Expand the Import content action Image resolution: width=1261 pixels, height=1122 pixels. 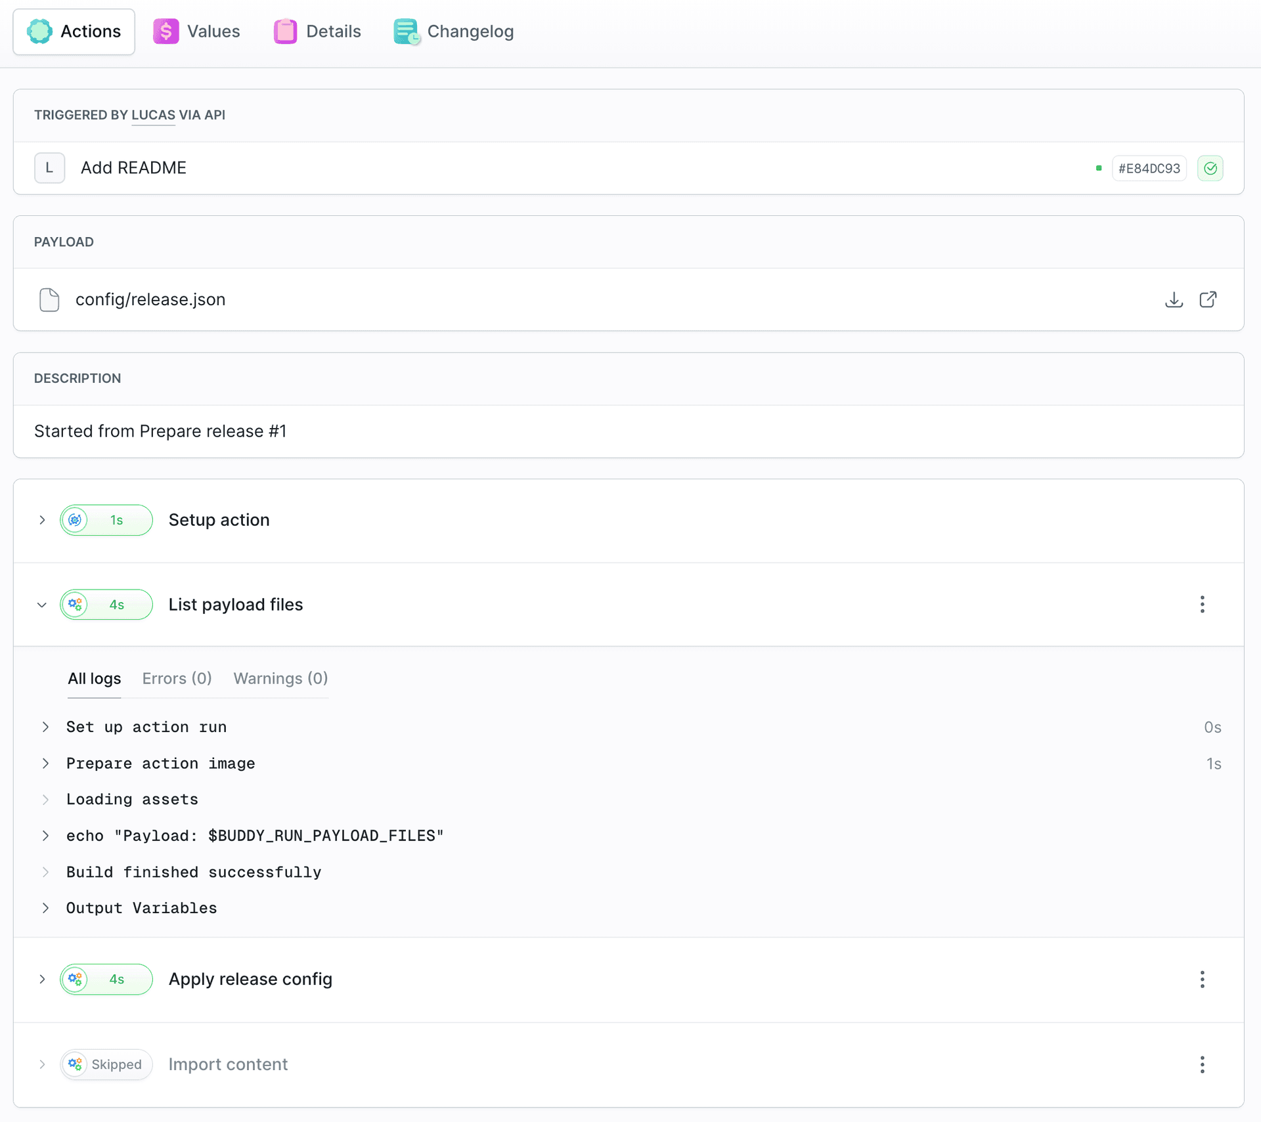42,1065
